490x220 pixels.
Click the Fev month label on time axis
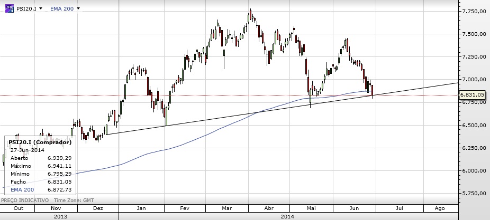184,208
